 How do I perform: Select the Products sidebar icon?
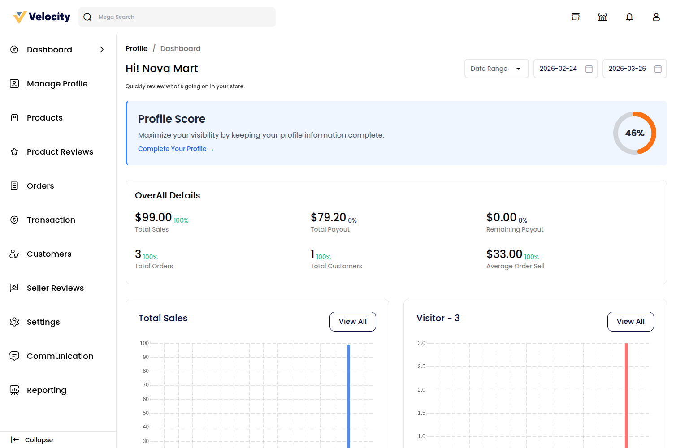14,117
